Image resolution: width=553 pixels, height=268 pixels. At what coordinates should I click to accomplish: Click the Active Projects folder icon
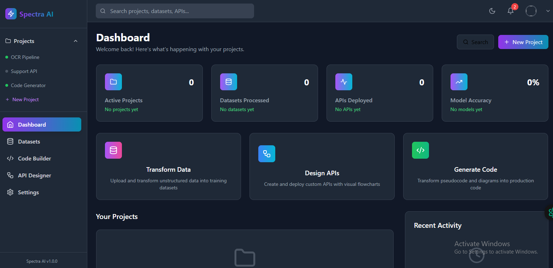click(x=113, y=82)
